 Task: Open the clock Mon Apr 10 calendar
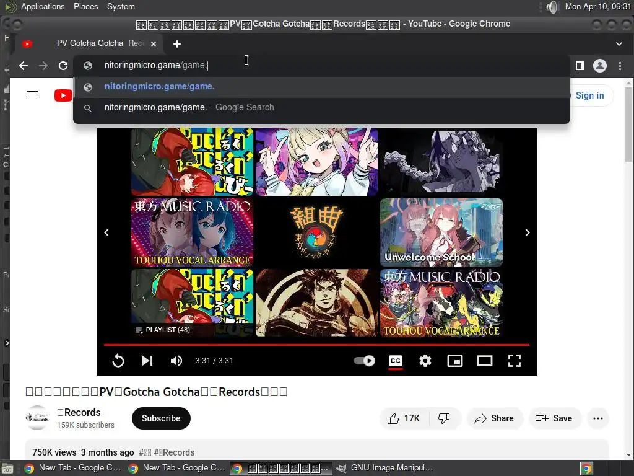(597, 6)
